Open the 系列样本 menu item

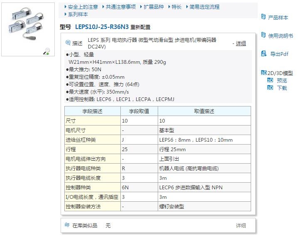click(x=78, y=14)
